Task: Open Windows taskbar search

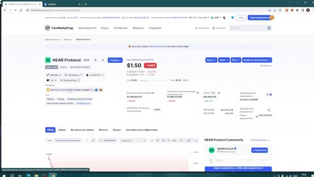Action: (x=12, y=176)
